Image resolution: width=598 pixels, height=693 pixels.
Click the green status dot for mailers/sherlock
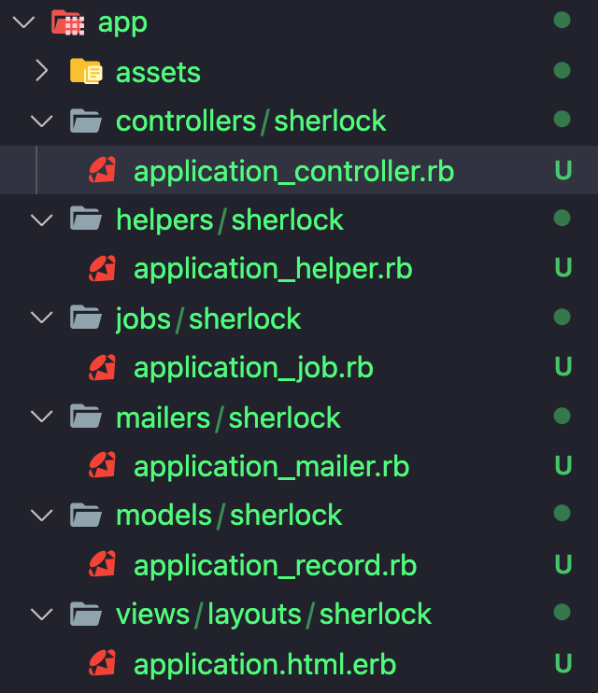point(562,416)
